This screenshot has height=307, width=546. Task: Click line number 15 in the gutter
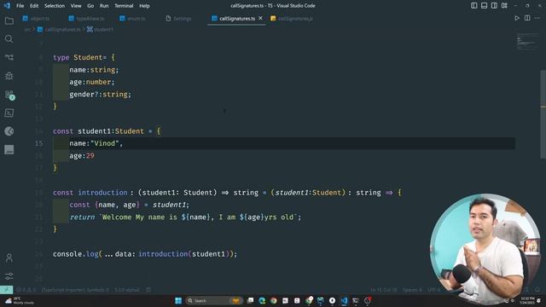38,143
